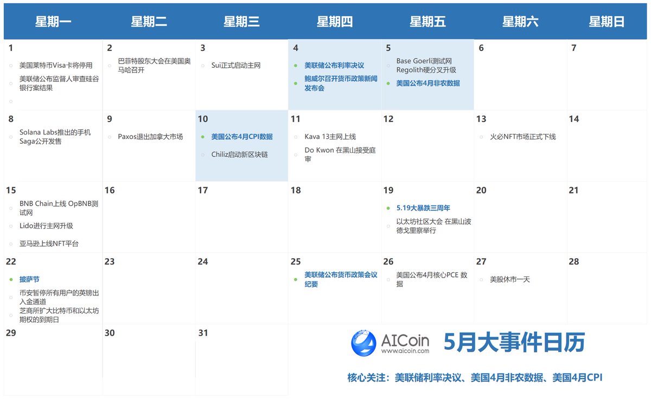Click event Kava 13主网上线
Screen dimensions: 651x411
(330, 137)
